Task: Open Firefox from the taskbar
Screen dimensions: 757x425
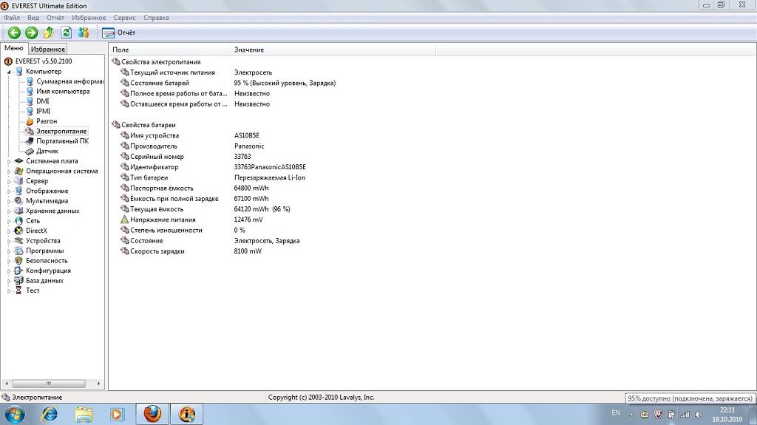Action: 152,415
